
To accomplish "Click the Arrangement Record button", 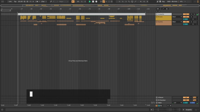I will (96, 1).
